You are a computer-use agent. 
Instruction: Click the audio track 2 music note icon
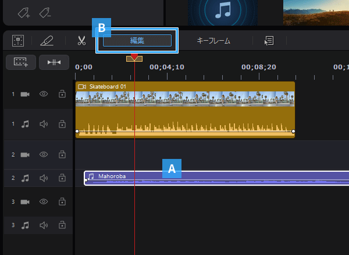(25, 178)
